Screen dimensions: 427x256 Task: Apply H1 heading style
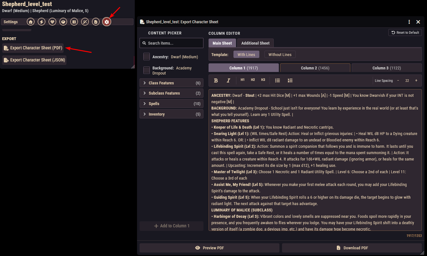click(x=243, y=80)
